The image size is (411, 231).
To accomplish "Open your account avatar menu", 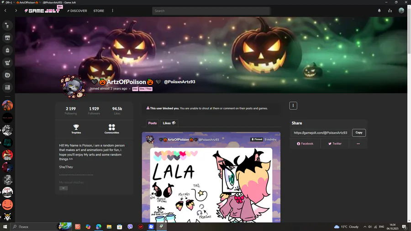I will coord(401,11).
